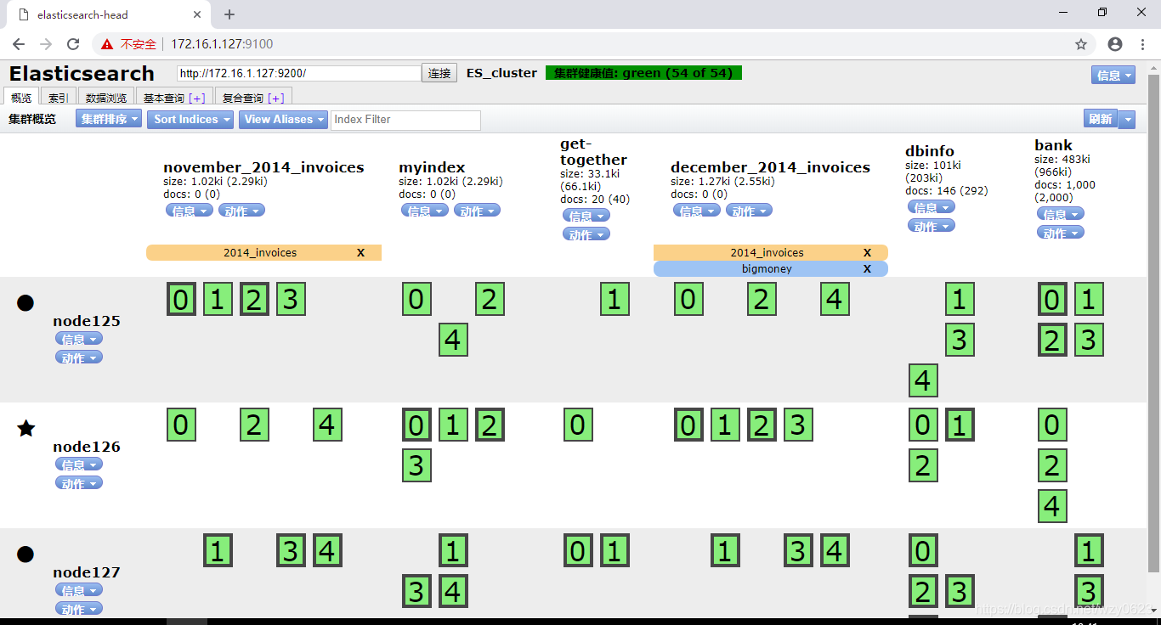The width and height of the screenshot is (1161, 625).
Task: Click shard 0 of get-together on node127
Action: [578, 550]
